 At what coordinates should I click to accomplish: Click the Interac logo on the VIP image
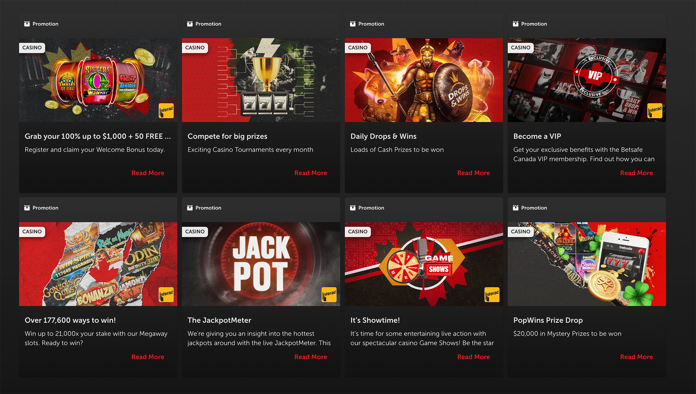(655, 111)
